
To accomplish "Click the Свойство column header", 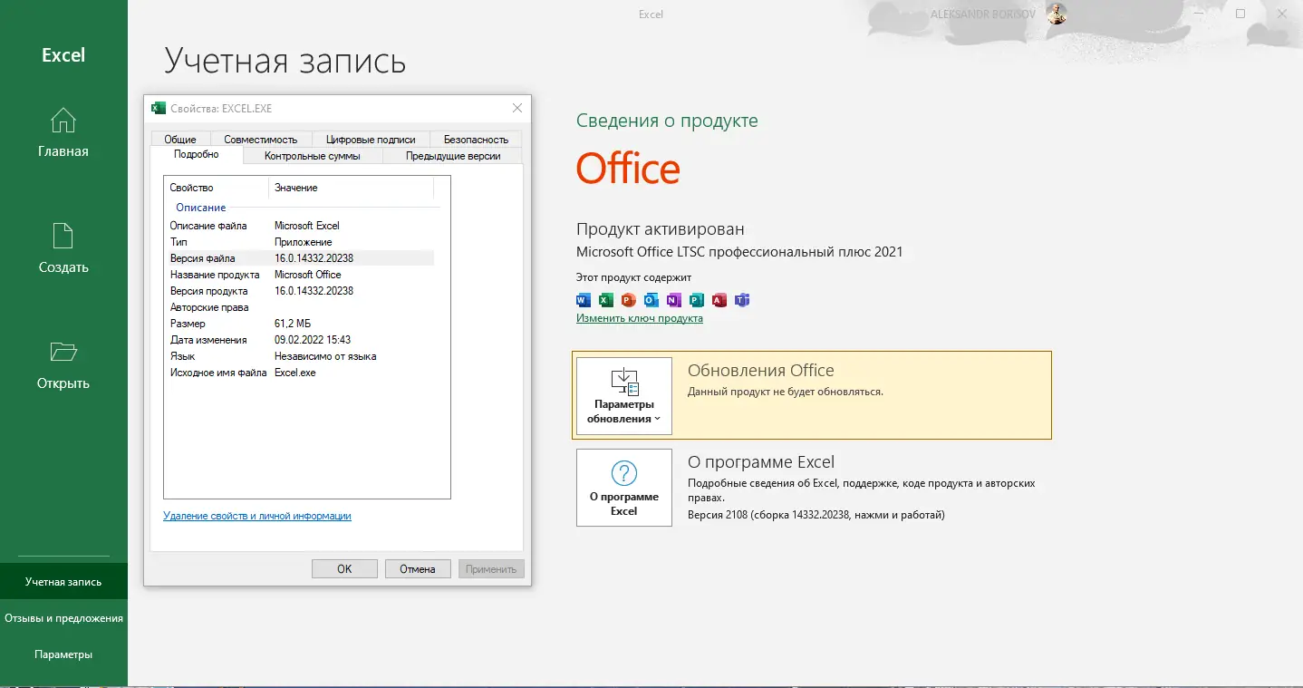I will click(x=217, y=188).
